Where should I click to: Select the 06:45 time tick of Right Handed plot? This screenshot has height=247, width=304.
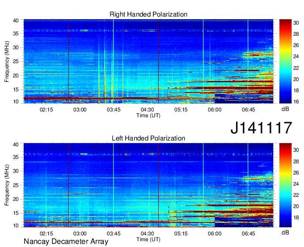249,110
